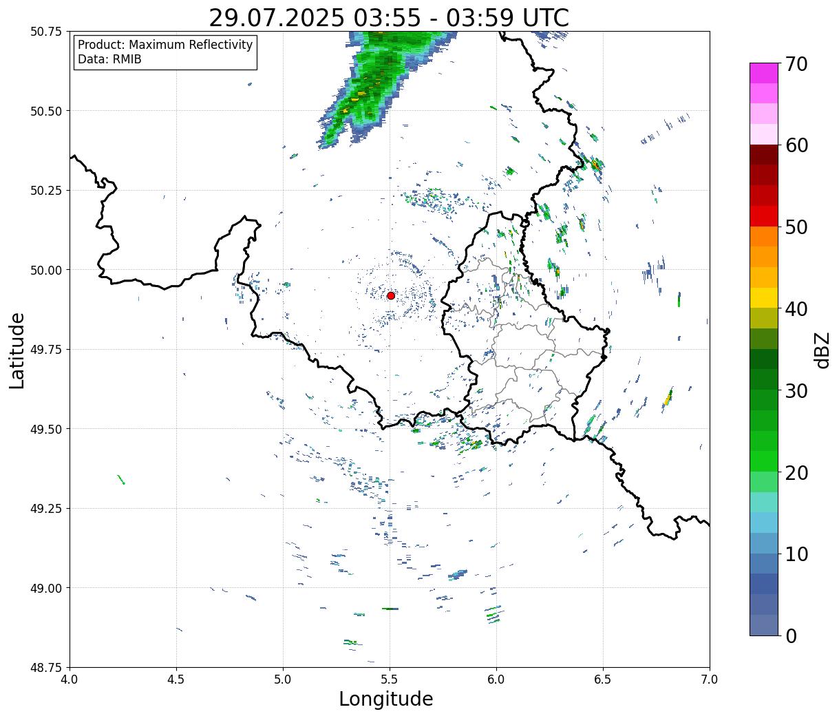Click the plot title timestamp text

389,17
